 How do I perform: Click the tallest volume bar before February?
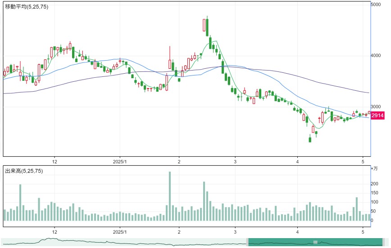(170, 196)
